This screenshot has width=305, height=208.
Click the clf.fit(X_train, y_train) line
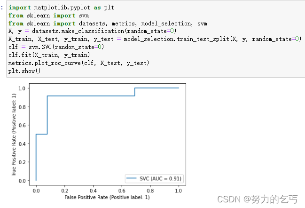pos(49,55)
